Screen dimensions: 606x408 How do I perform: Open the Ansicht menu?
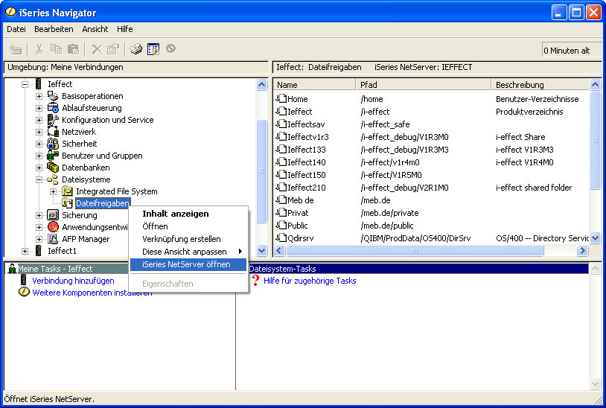[x=95, y=29]
